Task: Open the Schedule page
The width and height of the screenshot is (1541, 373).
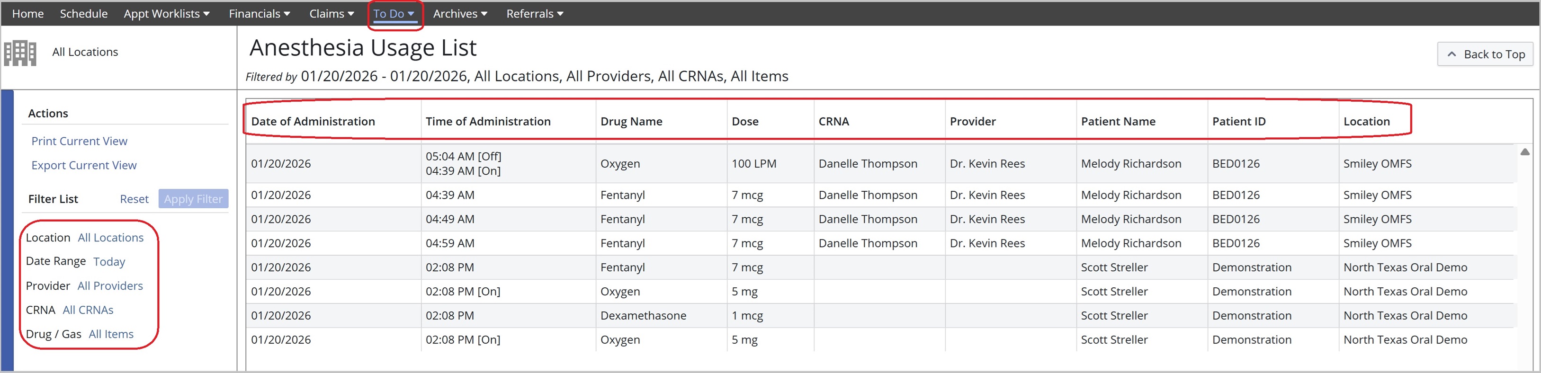Action: pos(84,14)
